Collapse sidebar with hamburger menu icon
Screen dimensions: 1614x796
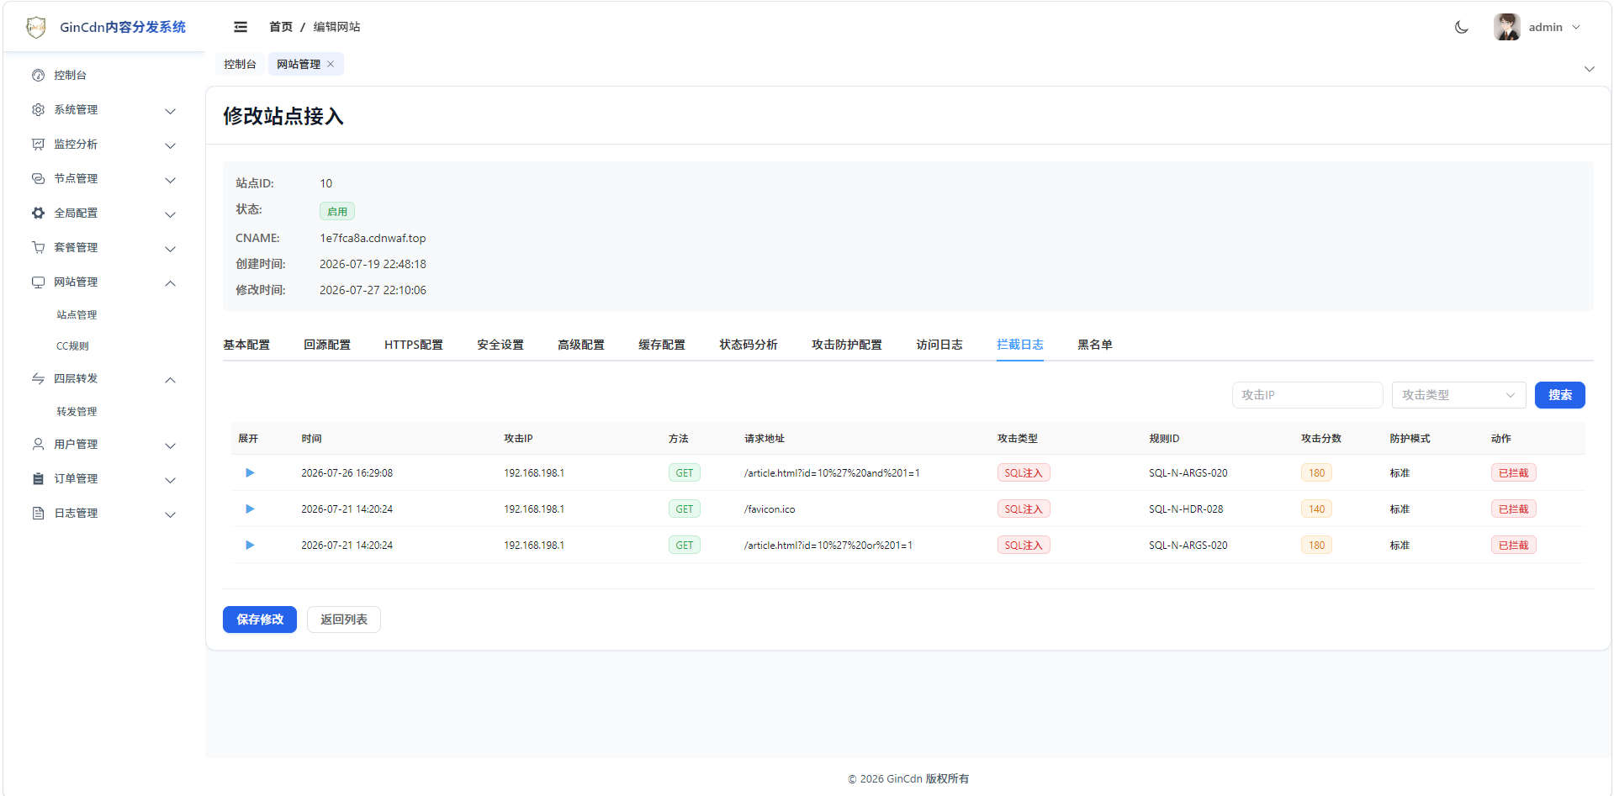coord(241,27)
